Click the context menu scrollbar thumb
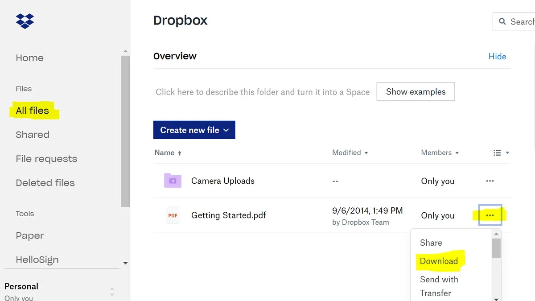This screenshot has width=535, height=301. [496, 248]
